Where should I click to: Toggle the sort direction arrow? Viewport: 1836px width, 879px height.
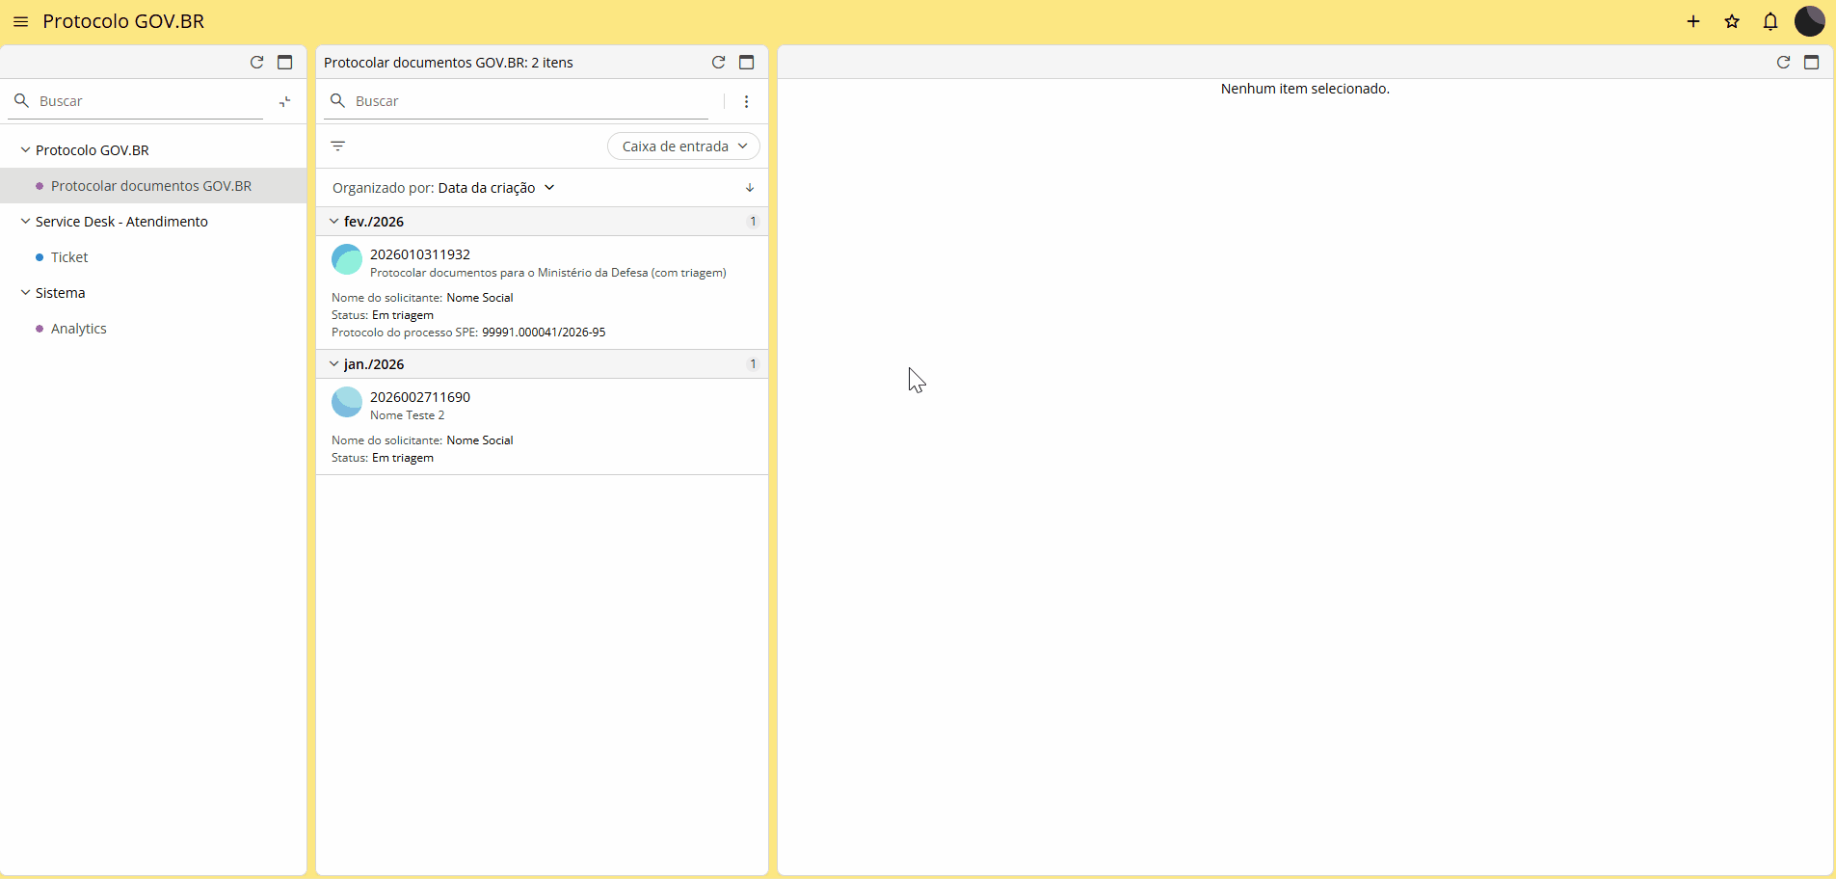(749, 188)
